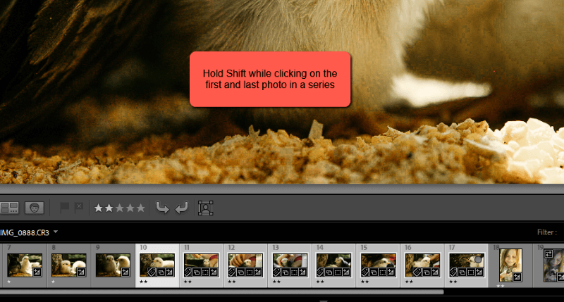Click develop adjustments badge on photo 9
The width and height of the screenshot is (564, 302).
click(125, 272)
